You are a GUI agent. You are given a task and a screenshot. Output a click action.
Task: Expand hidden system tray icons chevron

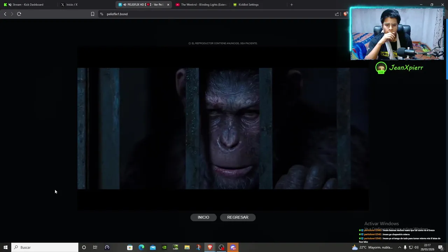pos(400,247)
